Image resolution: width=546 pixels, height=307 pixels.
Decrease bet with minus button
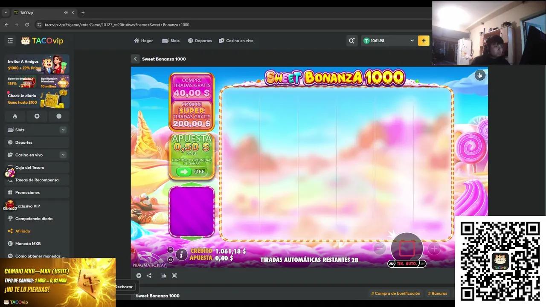379,248
